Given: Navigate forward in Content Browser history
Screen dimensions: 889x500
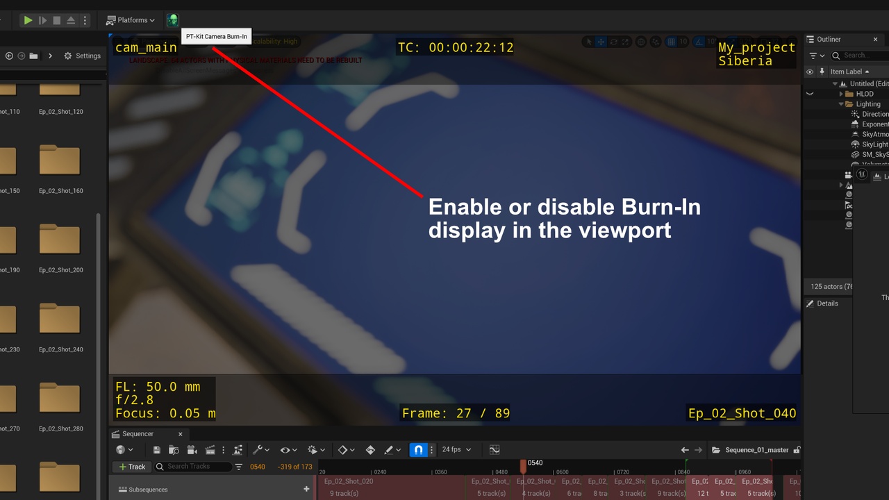Looking at the screenshot, I should click(x=22, y=56).
